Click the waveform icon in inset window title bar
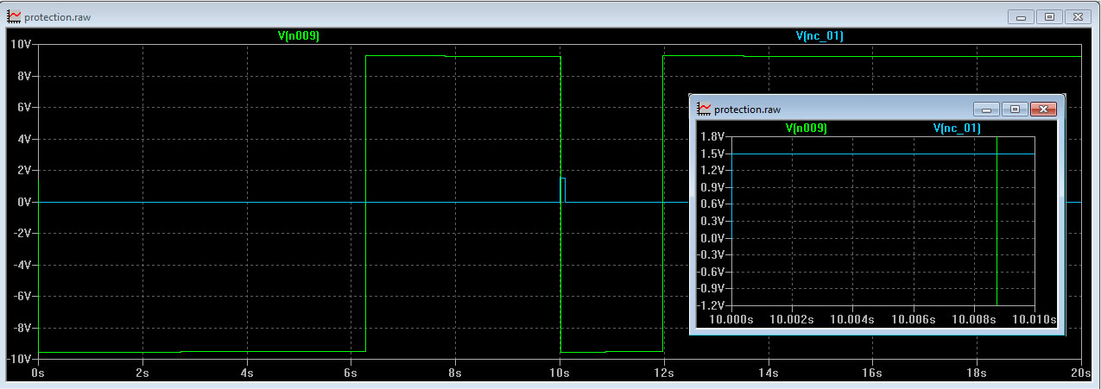Screen dimensions: 1101x389 [705, 109]
